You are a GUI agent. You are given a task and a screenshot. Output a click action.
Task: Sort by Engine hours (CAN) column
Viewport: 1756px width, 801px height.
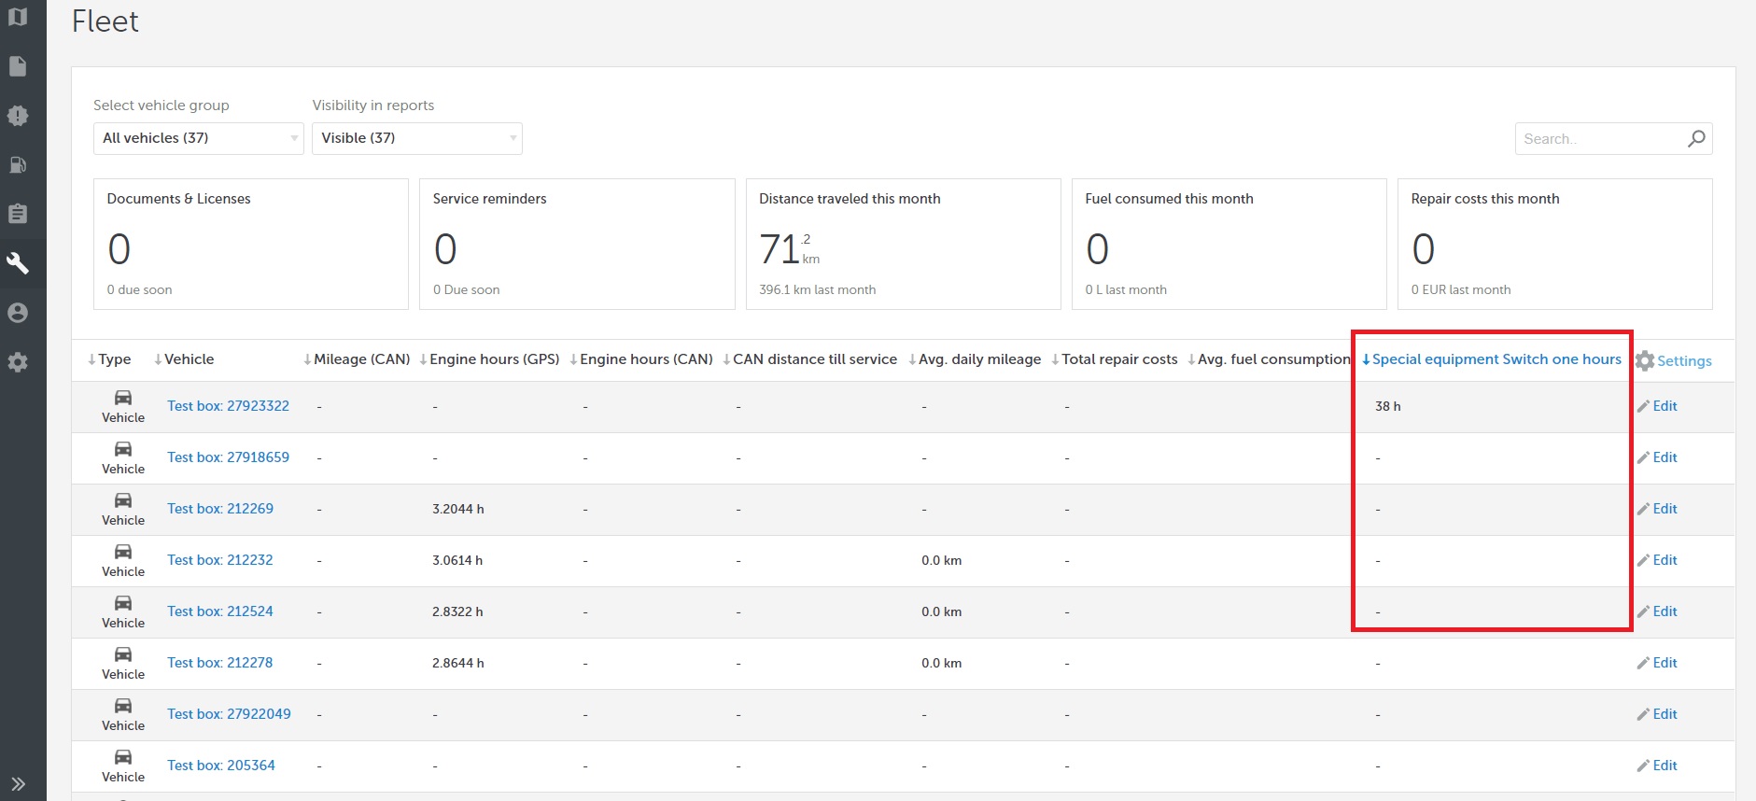[641, 359]
